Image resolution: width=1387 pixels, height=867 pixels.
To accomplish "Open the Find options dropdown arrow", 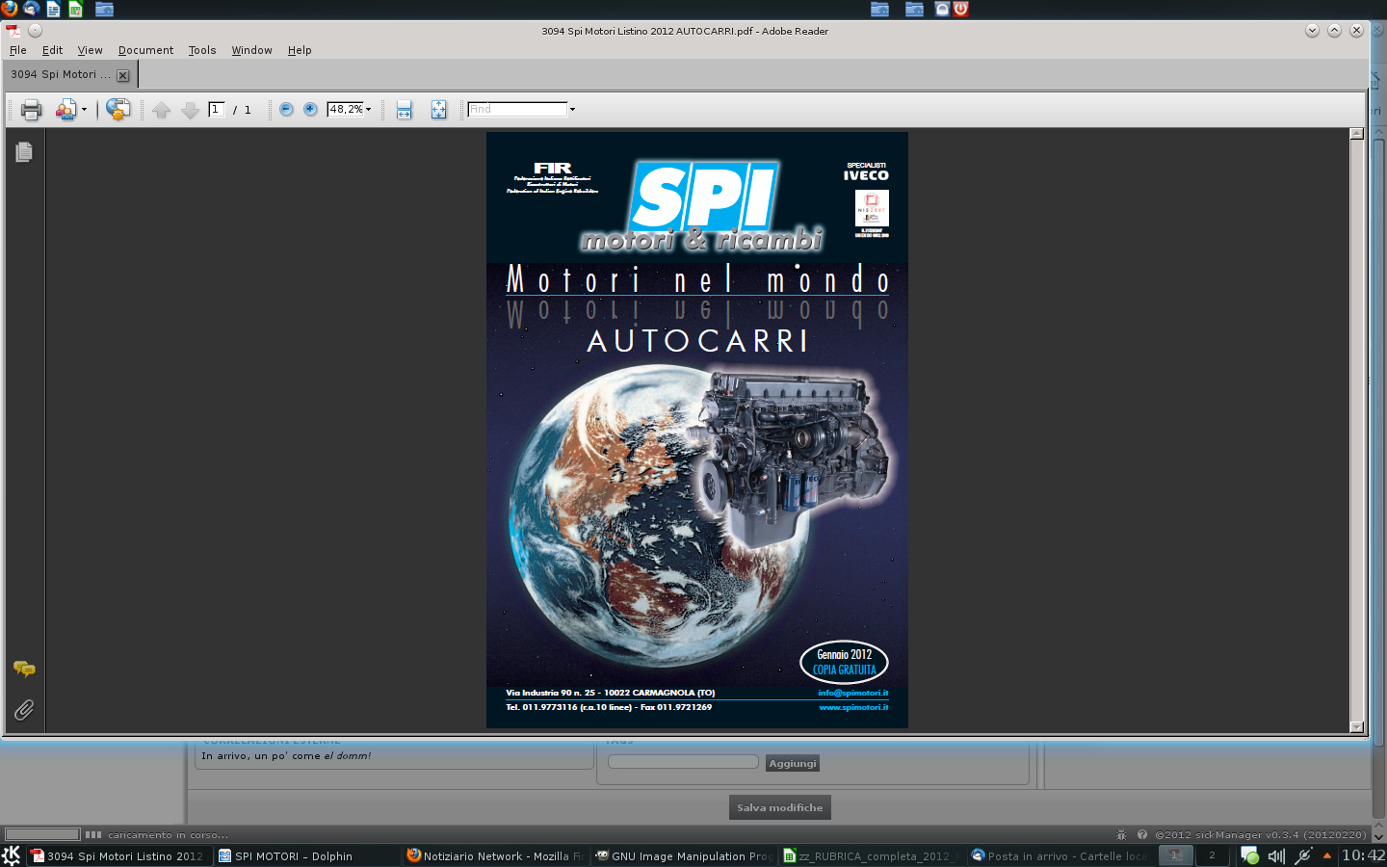I will pos(572,109).
